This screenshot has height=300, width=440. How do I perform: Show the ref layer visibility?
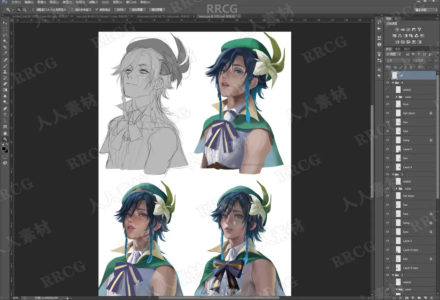tap(388, 76)
